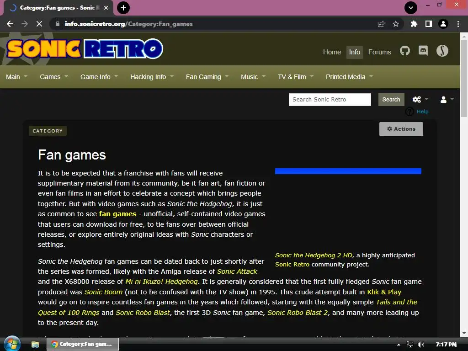This screenshot has width=468, height=351.
Task: Open the bold fan games link
Action: 117,214
